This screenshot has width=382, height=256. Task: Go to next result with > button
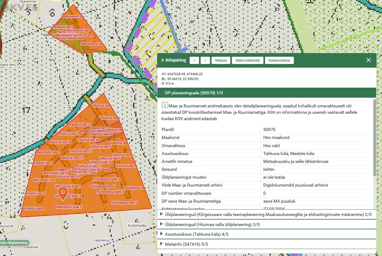(x=205, y=60)
